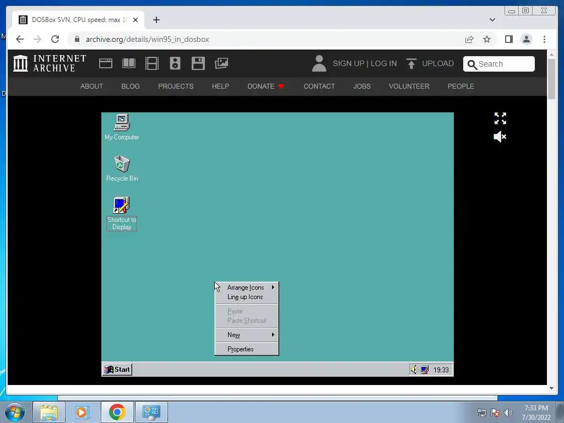
Task: Click the Action Center flag tray icon
Action: 495,413
